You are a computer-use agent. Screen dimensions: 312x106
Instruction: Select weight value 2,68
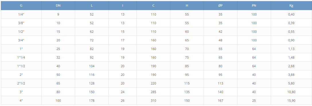pyautogui.click(x=291, y=66)
